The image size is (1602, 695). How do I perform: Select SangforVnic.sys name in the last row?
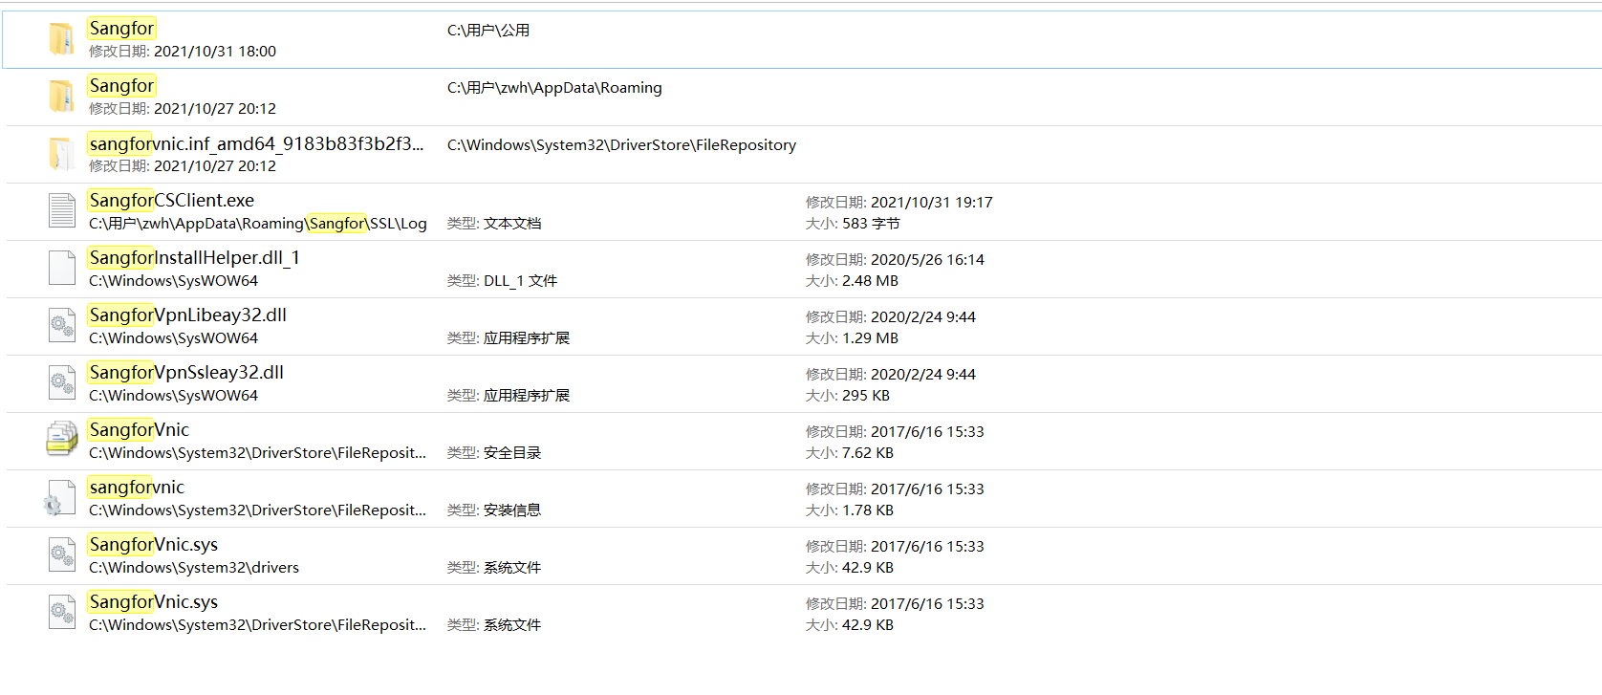[154, 602]
